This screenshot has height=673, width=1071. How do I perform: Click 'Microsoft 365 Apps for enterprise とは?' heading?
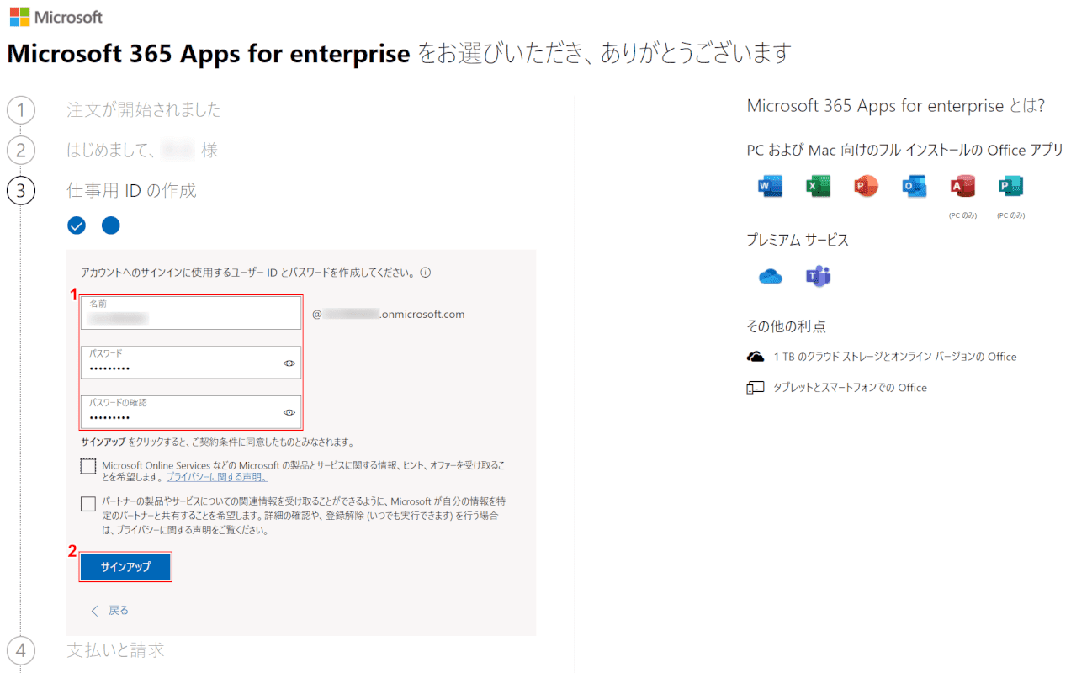pyautogui.click(x=896, y=106)
